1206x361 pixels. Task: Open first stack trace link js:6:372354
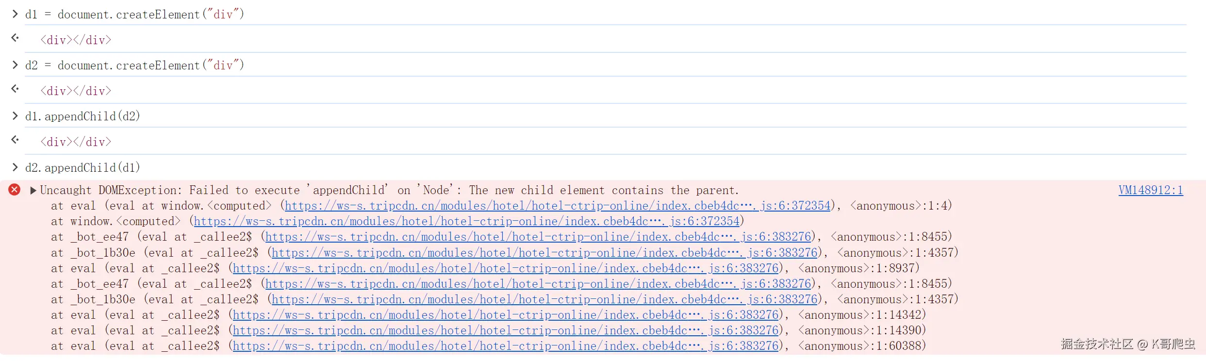[557, 206]
